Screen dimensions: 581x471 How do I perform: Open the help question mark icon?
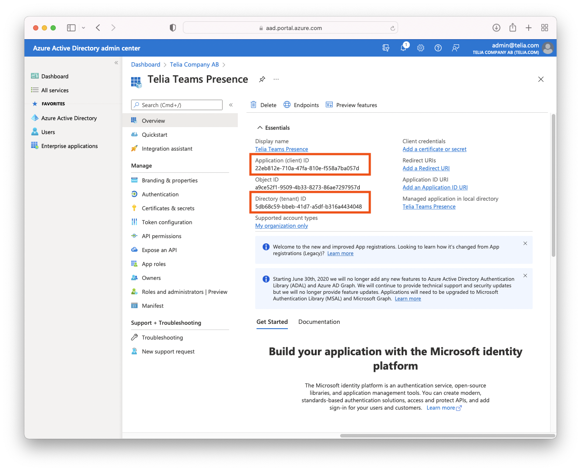tap(438, 48)
